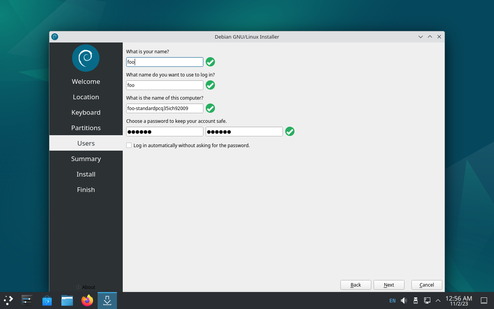Go to the Summary step in sidebar
The height and width of the screenshot is (309, 494).
click(86, 159)
